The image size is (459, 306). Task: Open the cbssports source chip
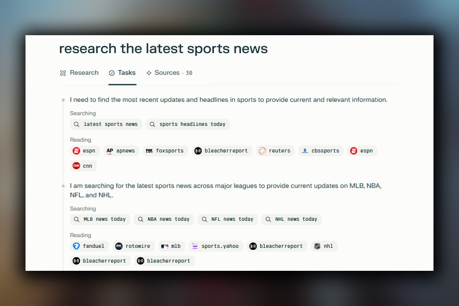321,151
